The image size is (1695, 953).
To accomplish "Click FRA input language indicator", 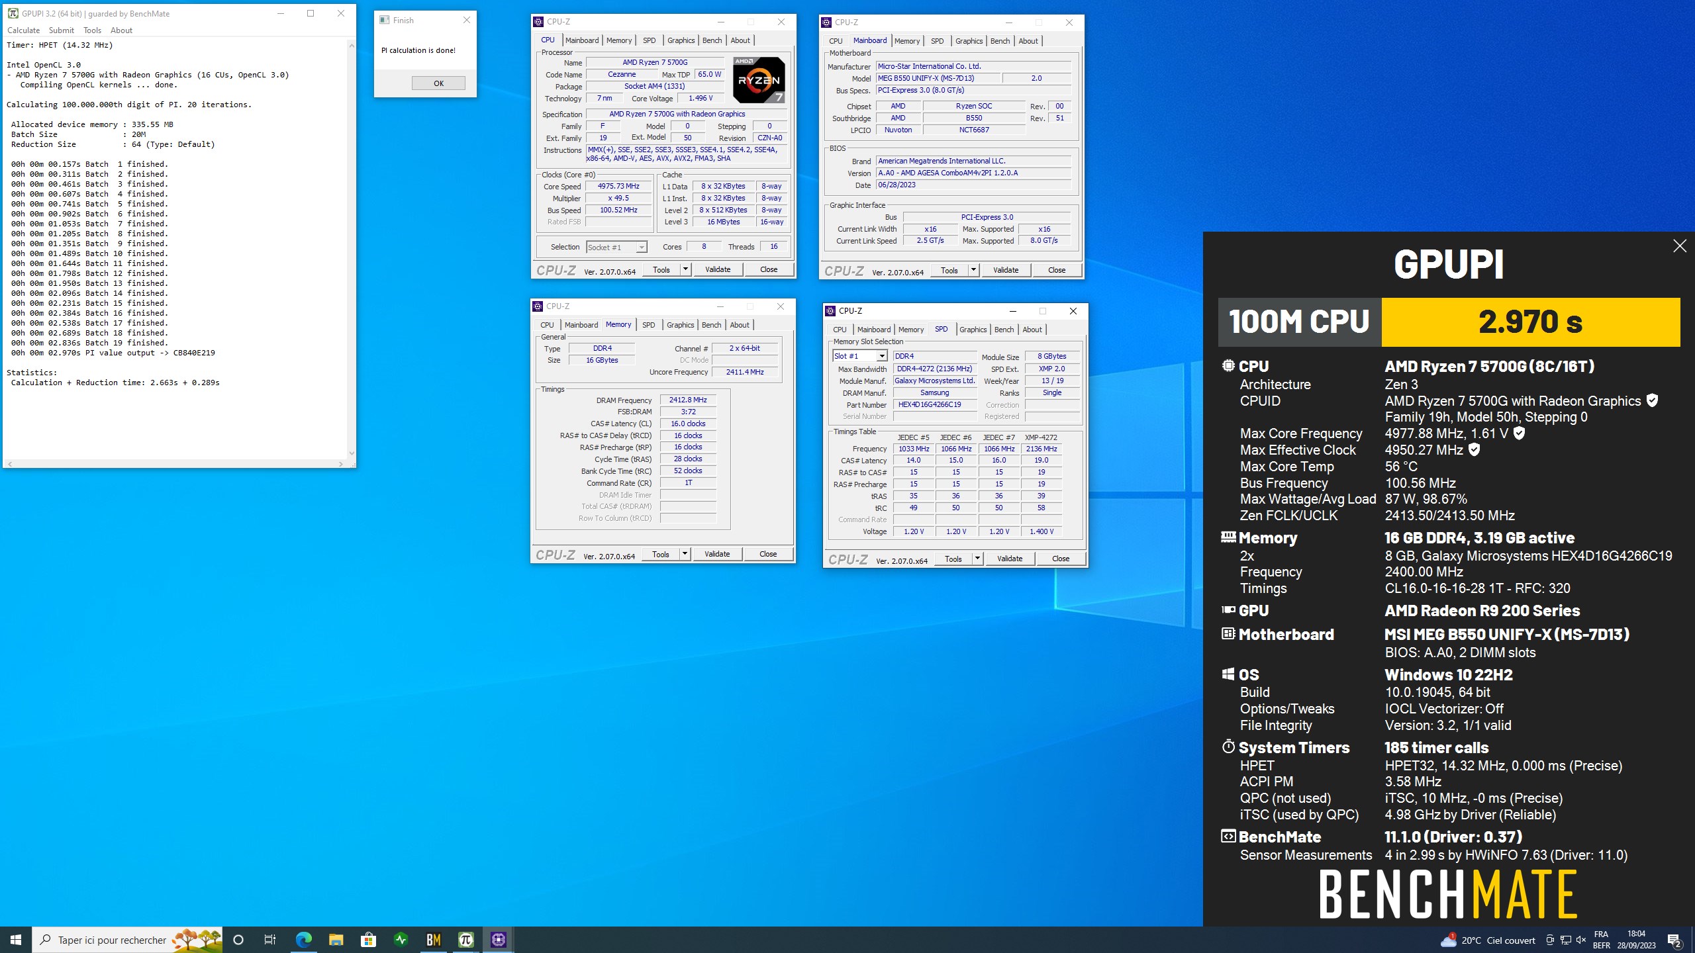I will pos(1601,934).
